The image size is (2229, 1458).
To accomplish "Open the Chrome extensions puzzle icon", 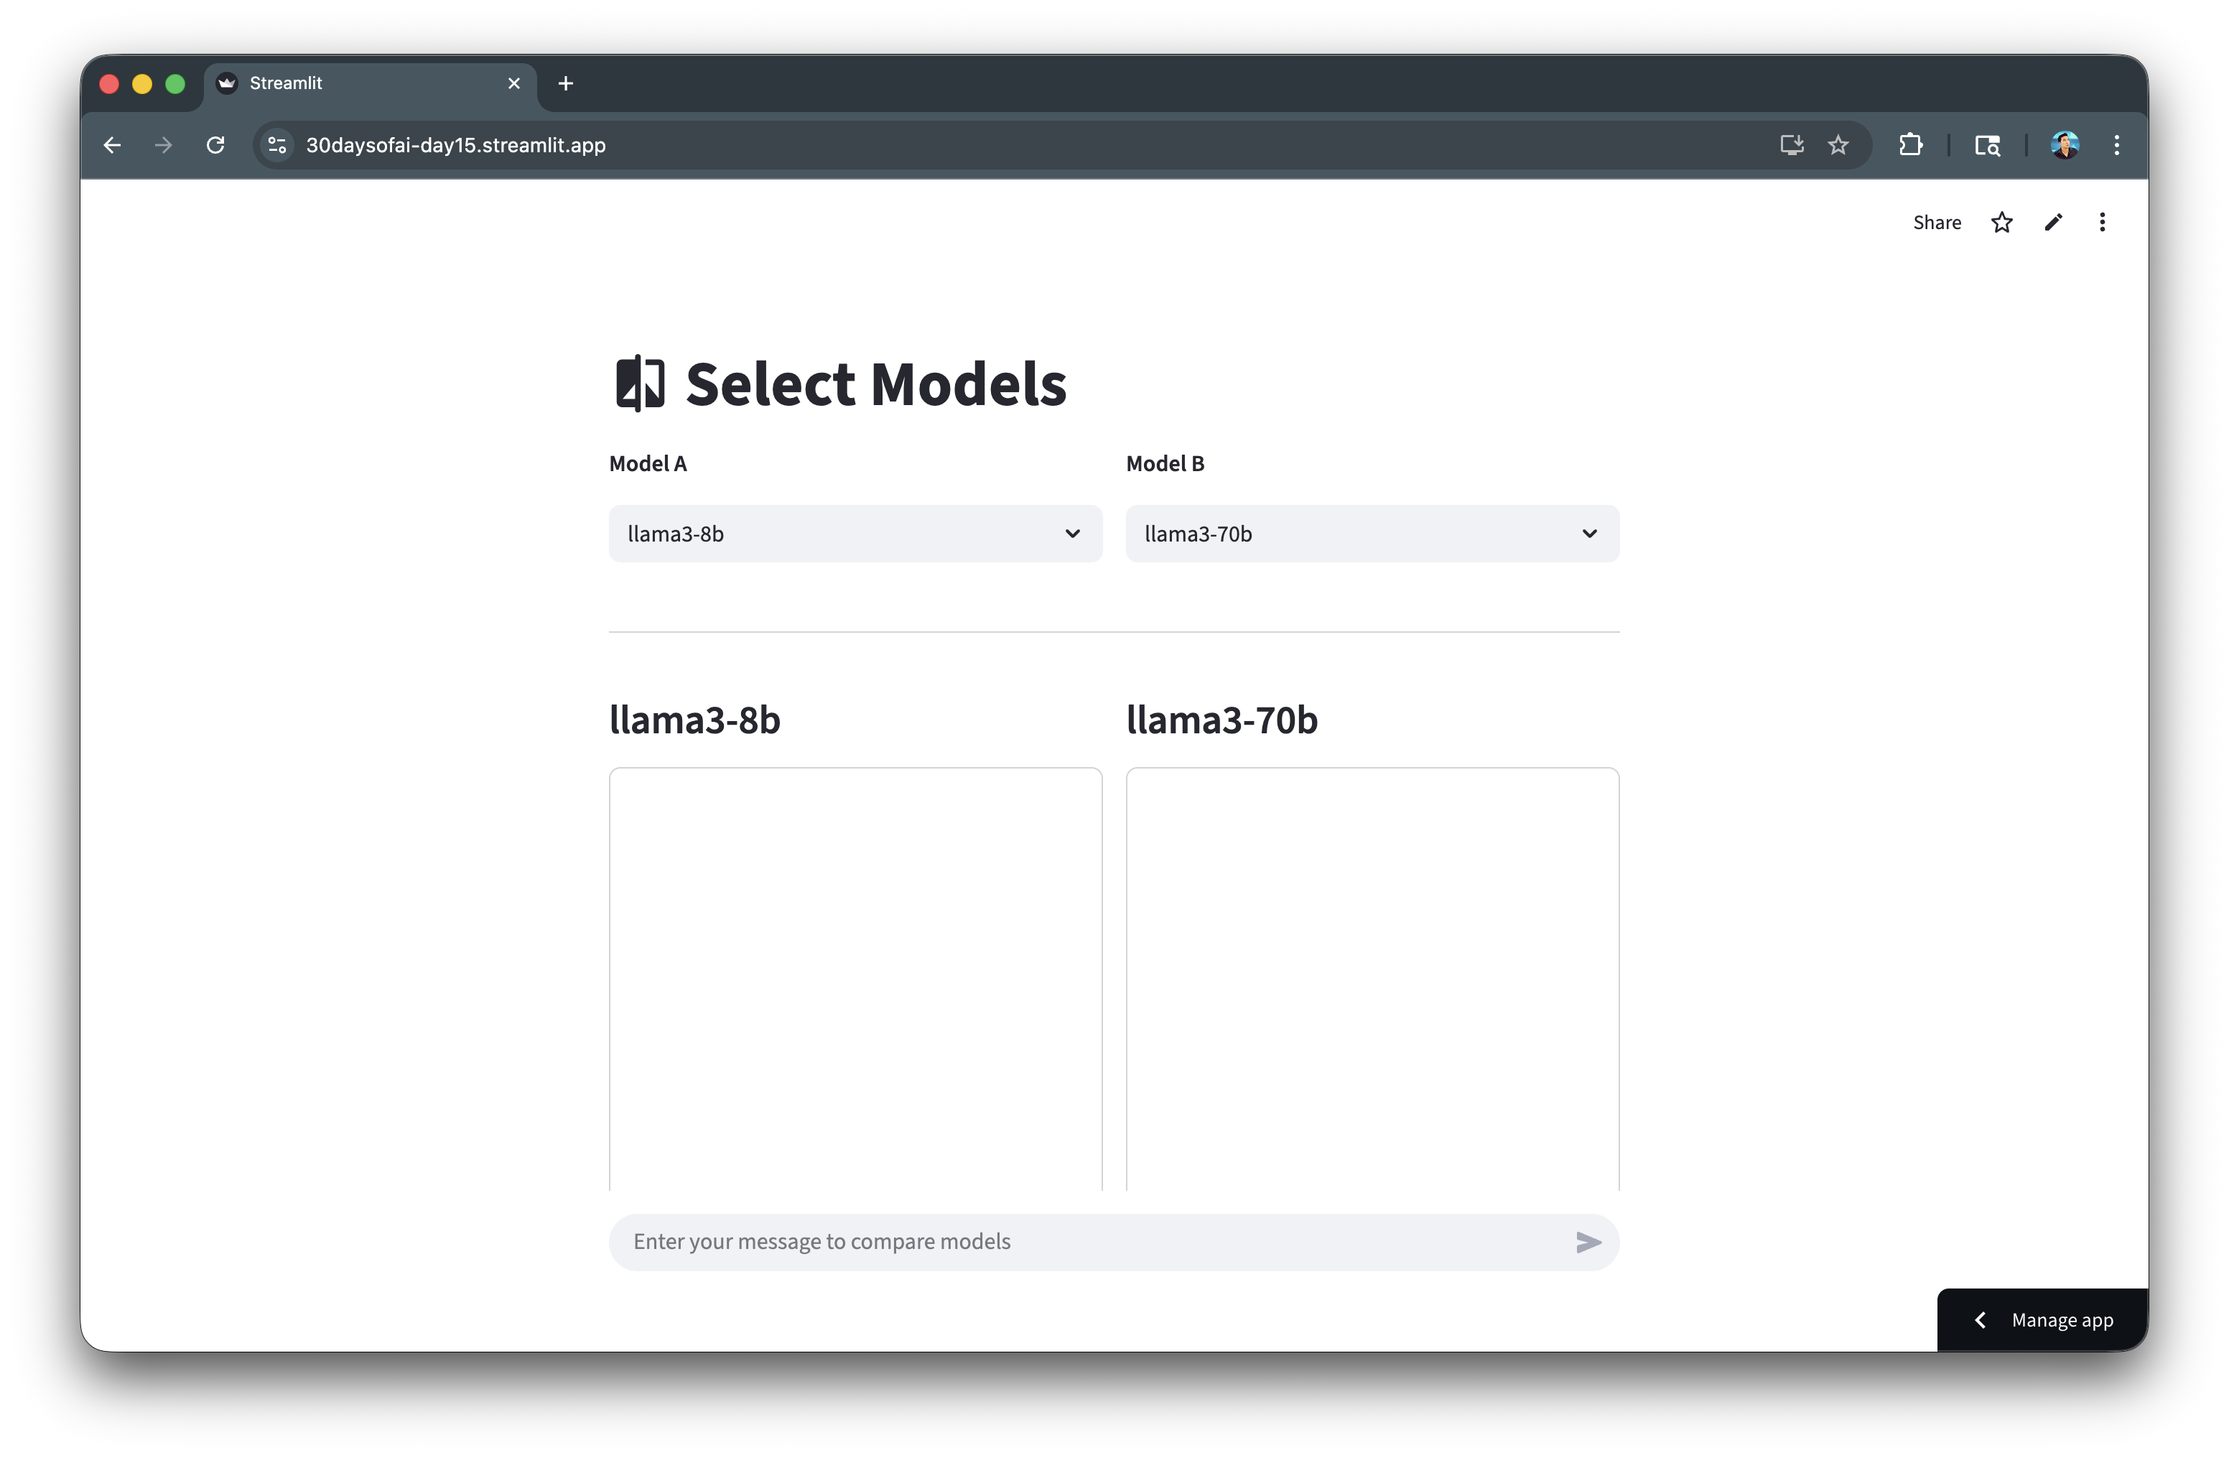I will (1911, 145).
